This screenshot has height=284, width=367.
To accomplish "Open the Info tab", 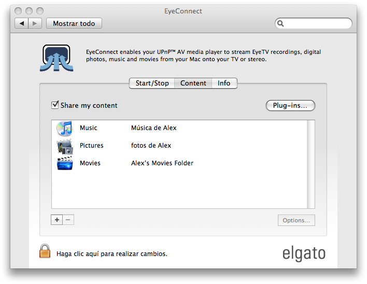I will (x=224, y=83).
